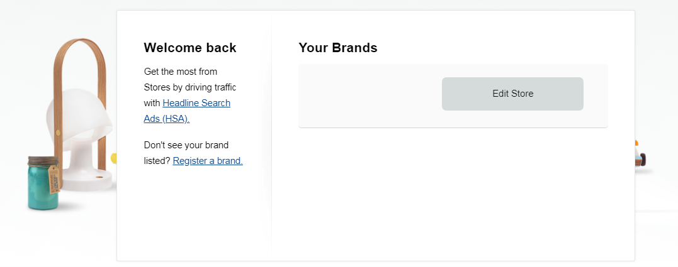This screenshot has width=678, height=267.
Task: Click the blank area below the brand card
Action: coord(453,190)
